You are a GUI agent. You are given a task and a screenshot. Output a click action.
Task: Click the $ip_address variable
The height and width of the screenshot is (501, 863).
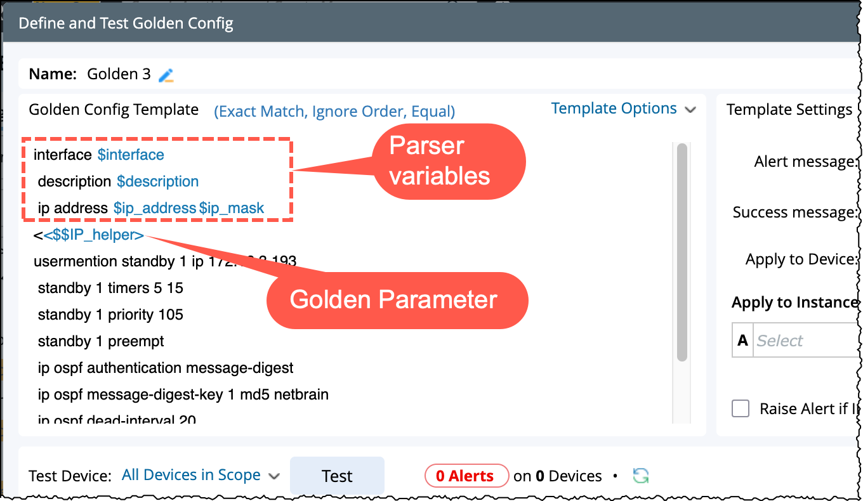(154, 208)
